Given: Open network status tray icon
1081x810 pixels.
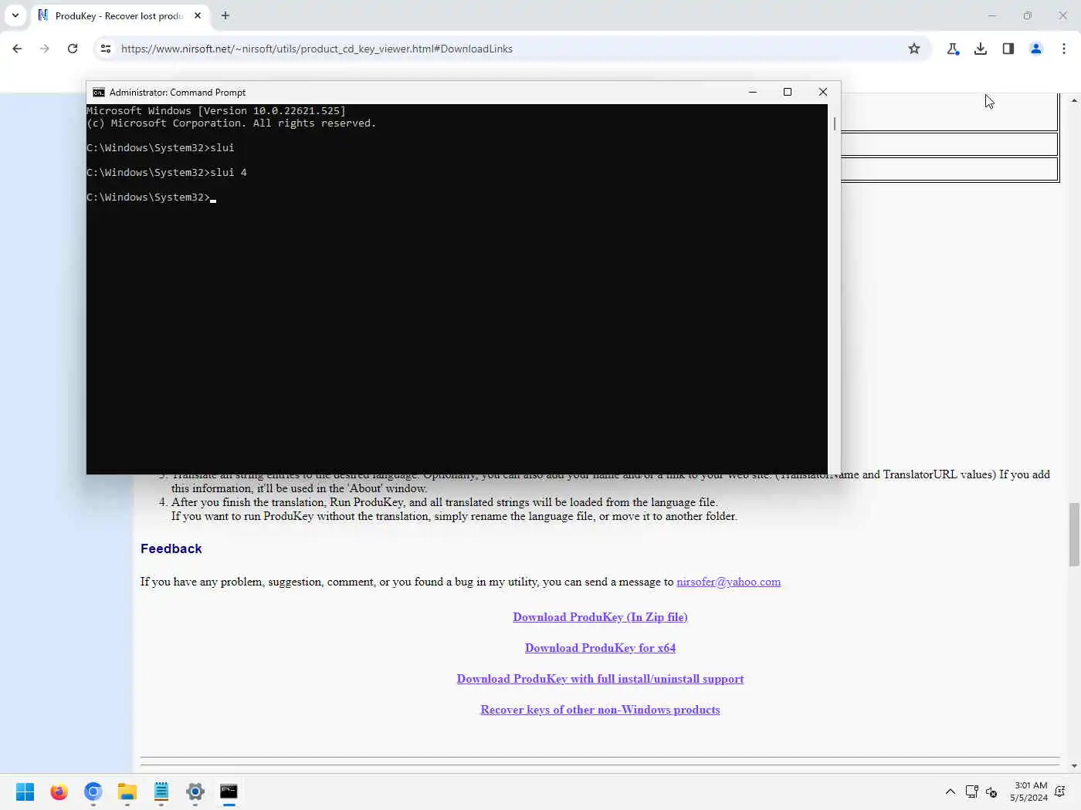Looking at the screenshot, I should click(972, 791).
